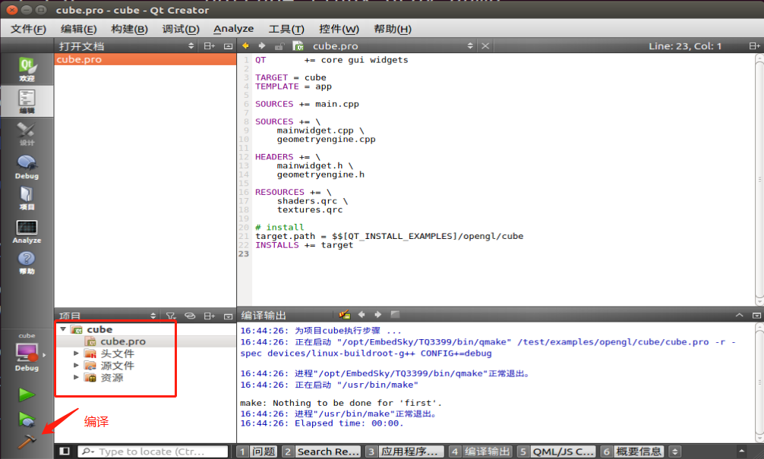Go to next item in compile output
Viewport: 764px width, 459px height.
(377, 314)
